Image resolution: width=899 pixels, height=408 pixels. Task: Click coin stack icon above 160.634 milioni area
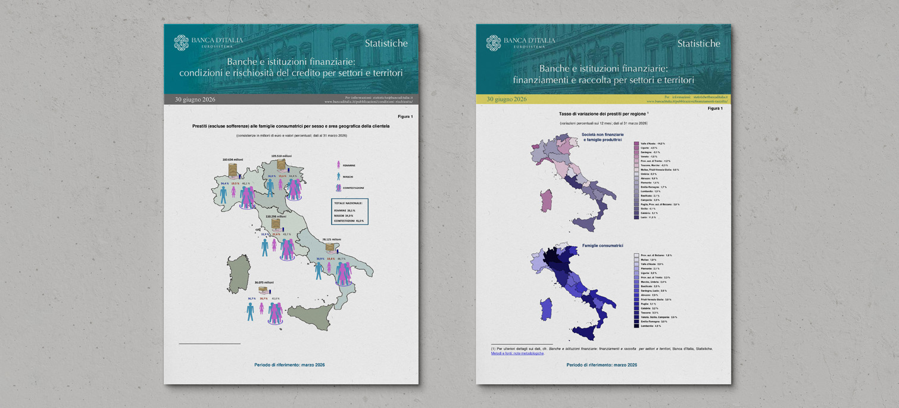[233, 170]
